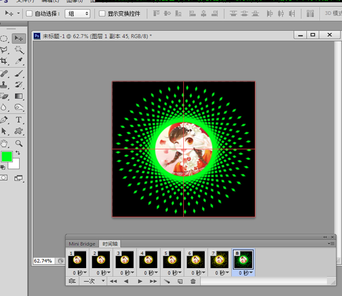The image size is (342, 296).
Task: Select the History Brush tool
Action: point(19,85)
